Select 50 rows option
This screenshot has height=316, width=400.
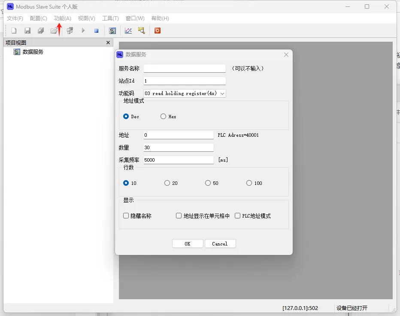click(208, 183)
